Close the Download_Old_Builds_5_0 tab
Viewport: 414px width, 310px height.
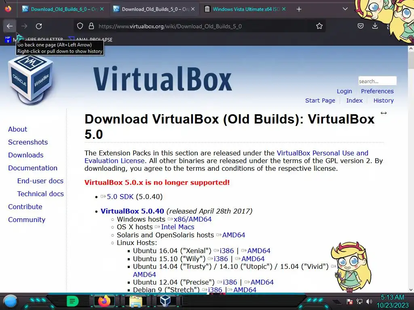pyautogui.click(x=193, y=9)
